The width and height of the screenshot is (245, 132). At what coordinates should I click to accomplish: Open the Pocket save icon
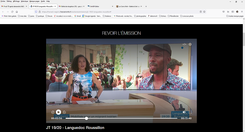click(x=224, y=12)
